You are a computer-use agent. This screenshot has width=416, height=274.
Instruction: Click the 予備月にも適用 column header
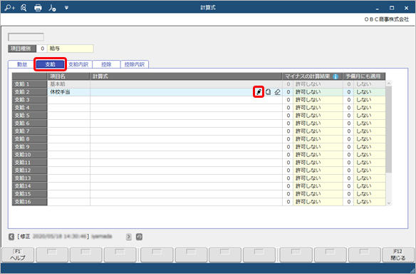(x=364, y=76)
